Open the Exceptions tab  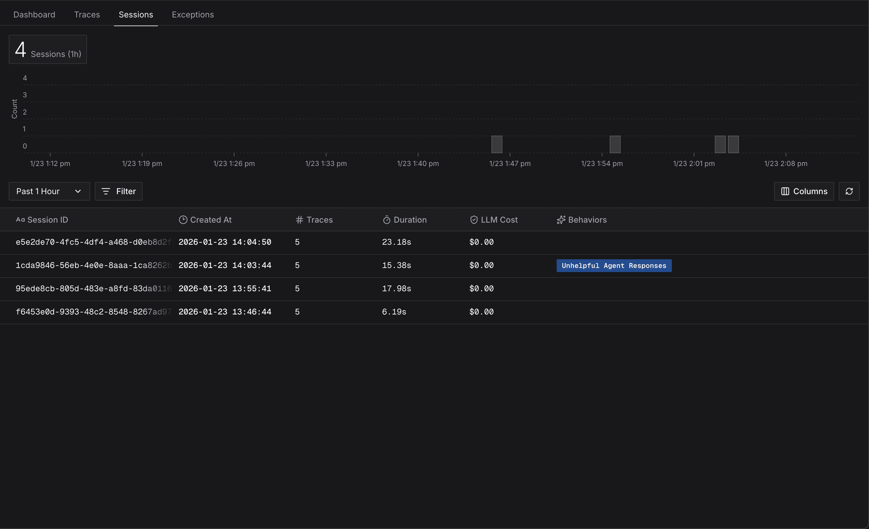point(193,15)
